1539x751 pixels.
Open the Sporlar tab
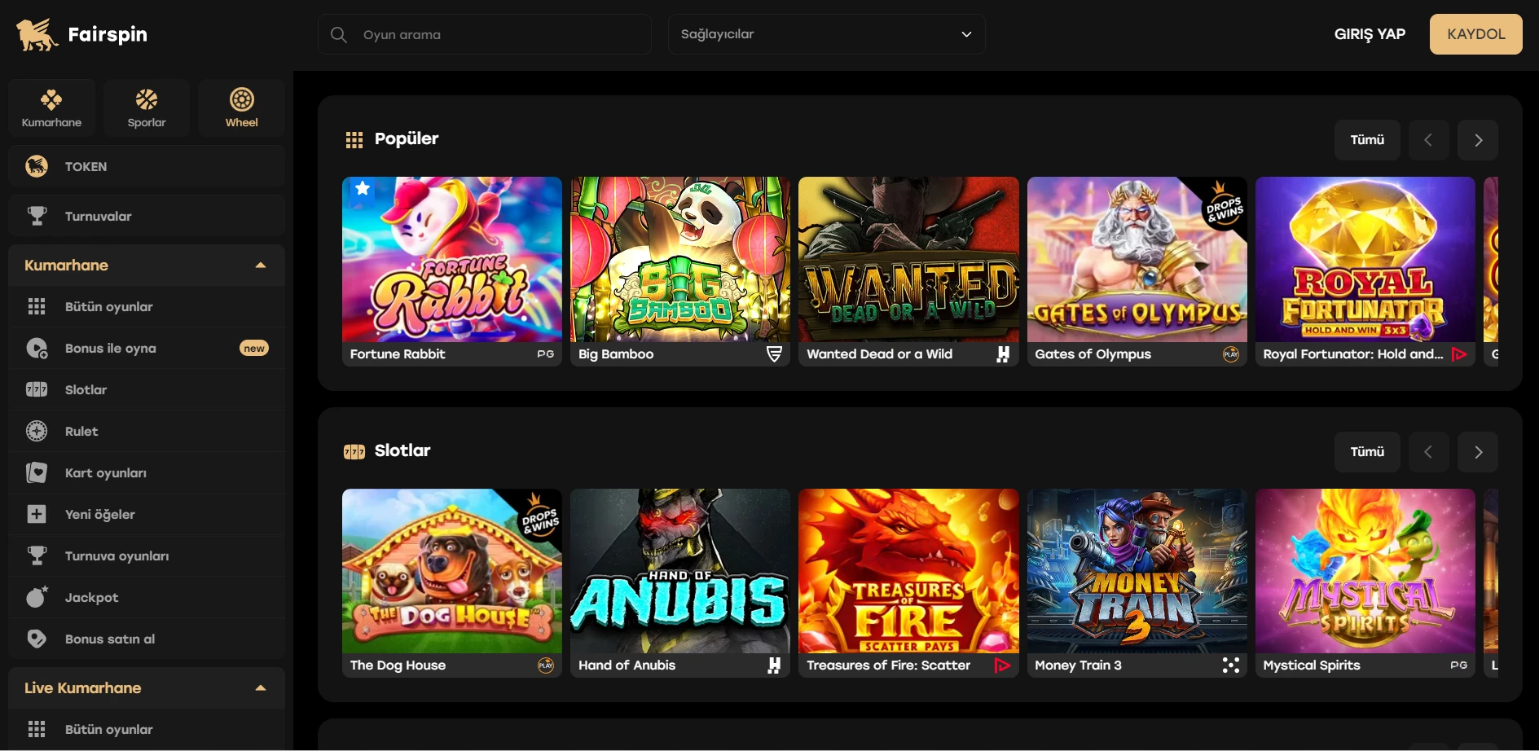click(x=147, y=108)
